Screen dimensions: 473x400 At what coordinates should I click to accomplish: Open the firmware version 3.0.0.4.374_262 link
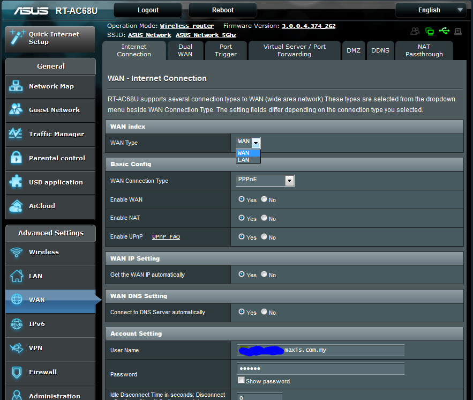click(309, 26)
